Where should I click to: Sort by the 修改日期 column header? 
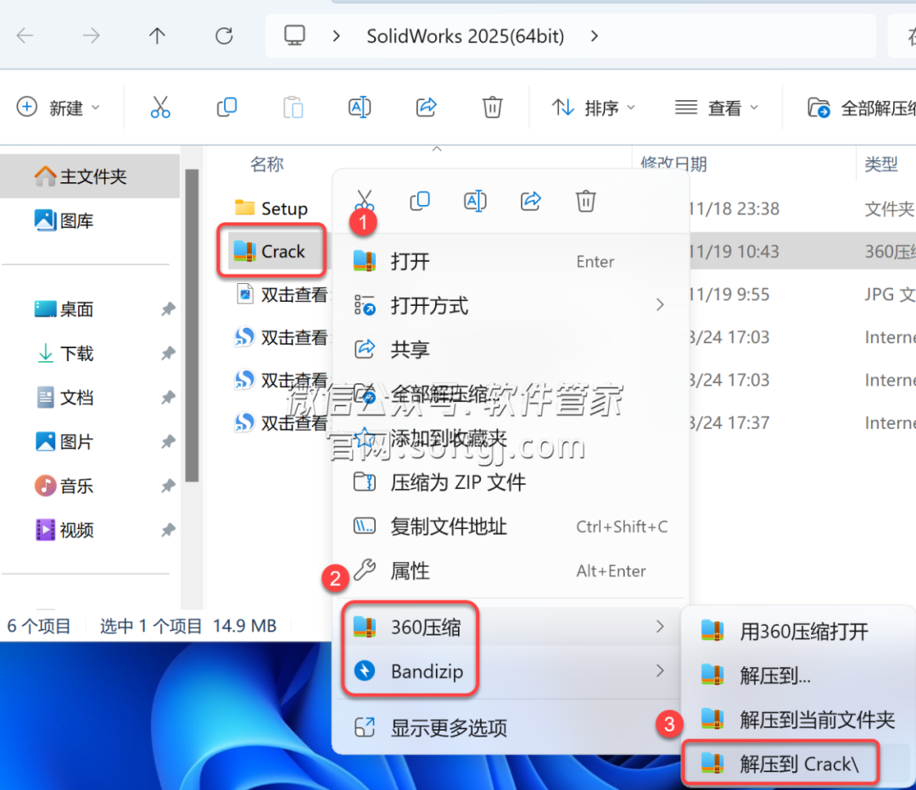[x=673, y=164]
